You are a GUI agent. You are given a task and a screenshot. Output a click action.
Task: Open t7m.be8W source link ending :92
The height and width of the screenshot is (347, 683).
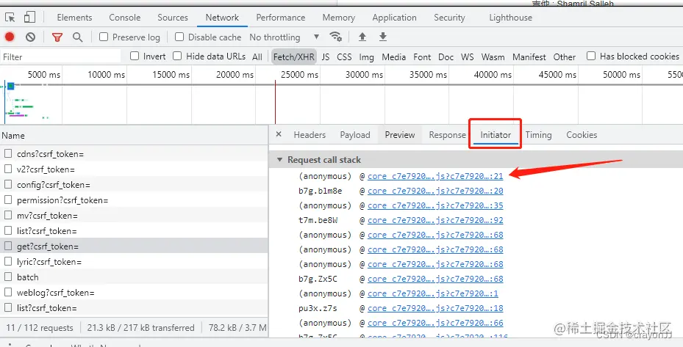coord(435,221)
